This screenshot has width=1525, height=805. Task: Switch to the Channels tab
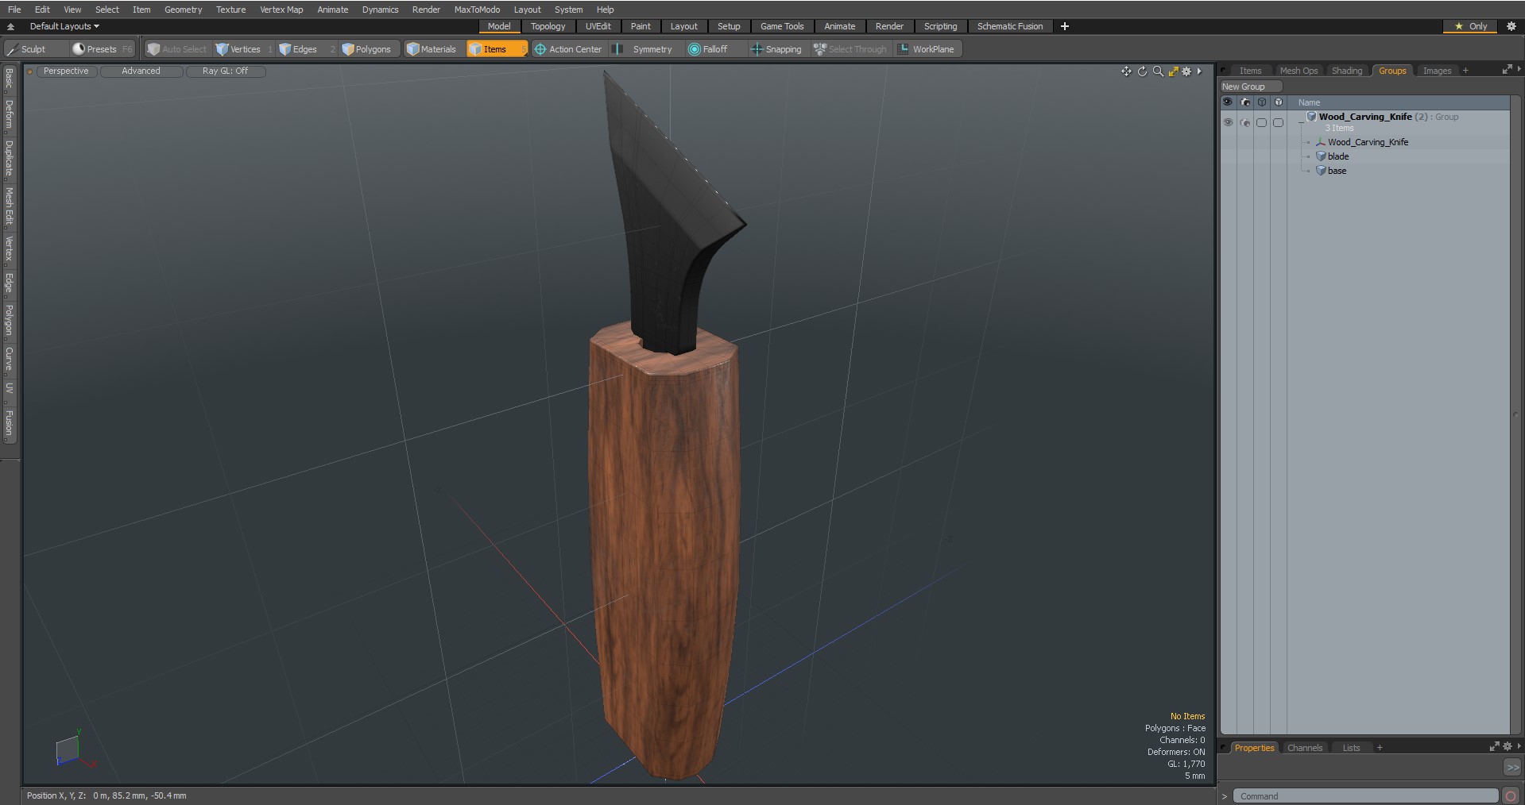1304,748
